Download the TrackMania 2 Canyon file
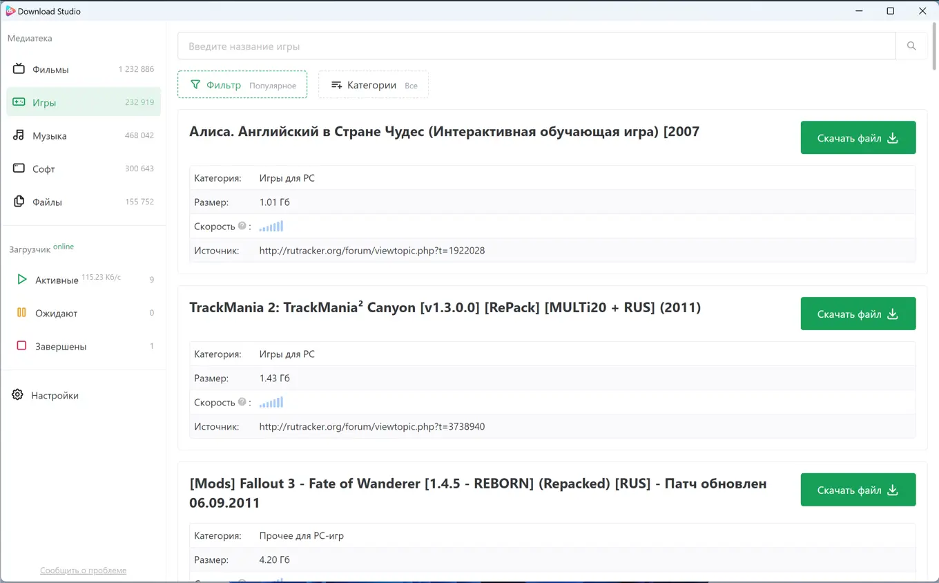This screenshot has height=583, width=939. [858, 314]
